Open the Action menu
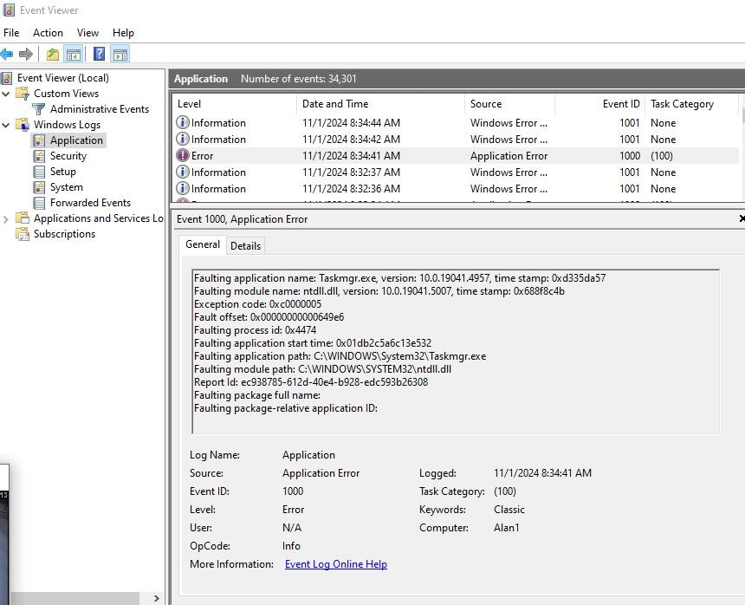The image size is (745, 605). tap(48, 33)
